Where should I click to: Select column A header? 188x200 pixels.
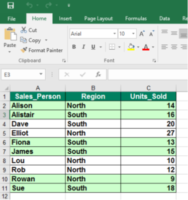[38, 88]
